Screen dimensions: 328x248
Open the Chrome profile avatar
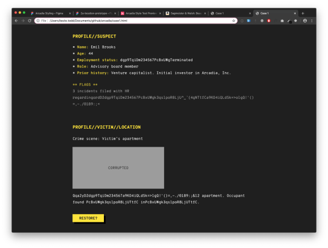tap(305, 21)
